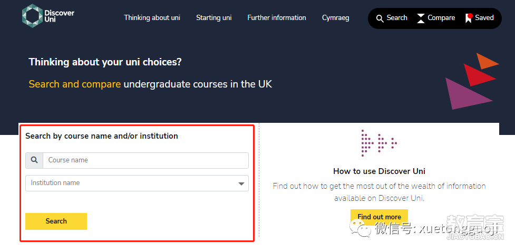Open the Starting uni menu

coord(214,18)
